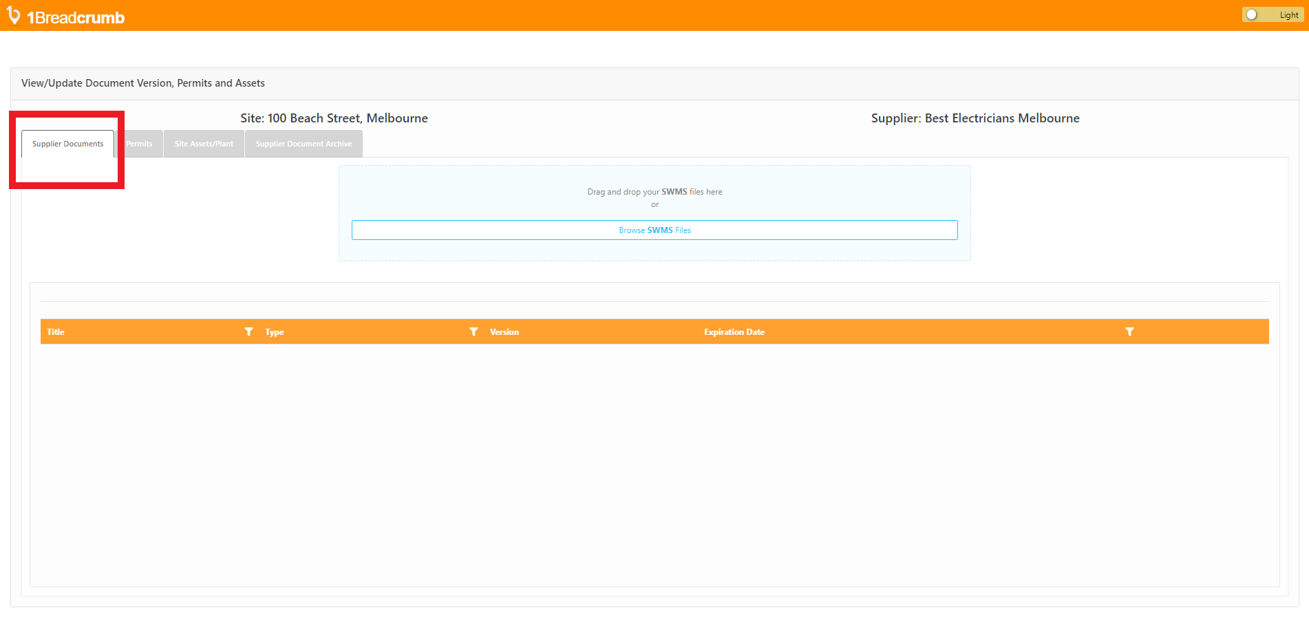Image resolution: width=1309 pixels, height=623 pixels.
Task: Sort by the Expiration Date header
Action: (734, 331)
